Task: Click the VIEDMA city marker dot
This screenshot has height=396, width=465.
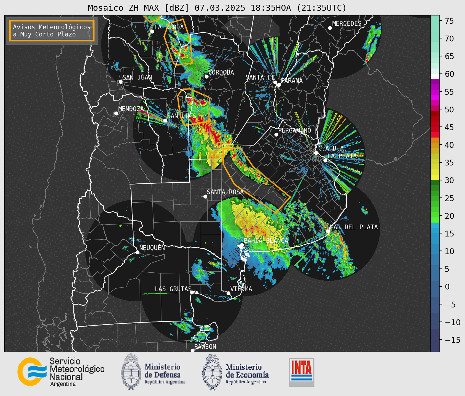Action: (x=229, y=293)
